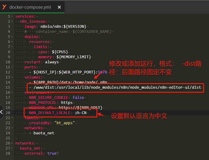Click the services: key on line 1
This screenshot has height=160, width=209.
25,16
